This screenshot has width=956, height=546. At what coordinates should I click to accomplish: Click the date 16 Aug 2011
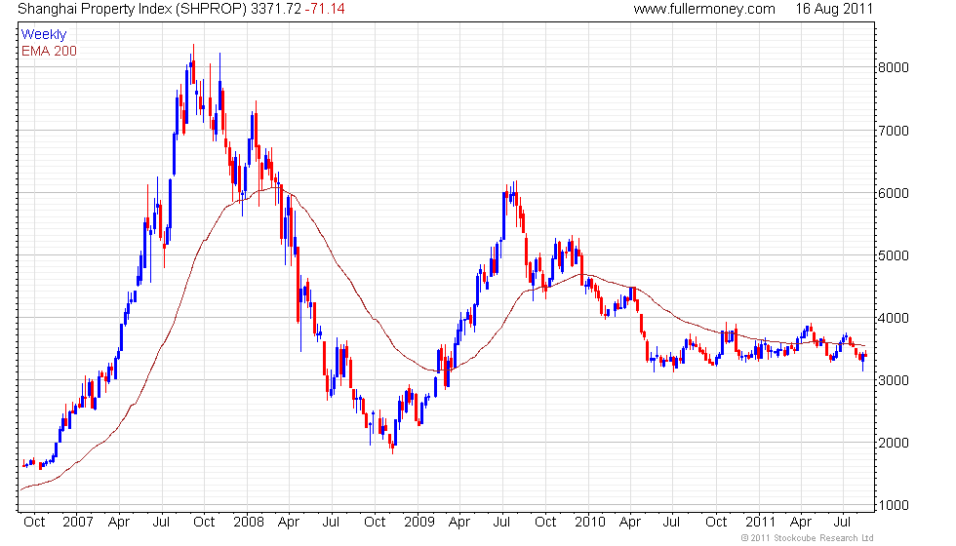tap(834, 9)
